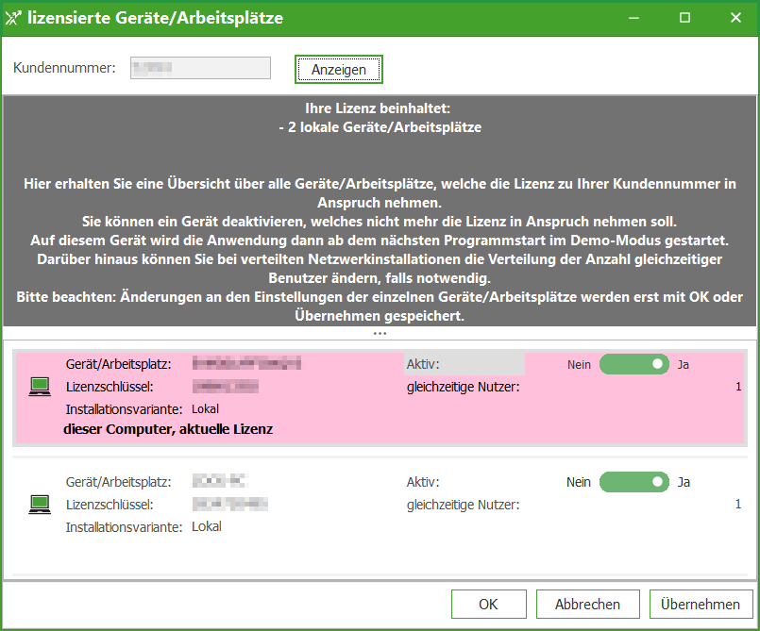Select the laptop icon of the current computer
Viewport: 760px width, 631px height.
pyautogui.click(x=40, y=387)
